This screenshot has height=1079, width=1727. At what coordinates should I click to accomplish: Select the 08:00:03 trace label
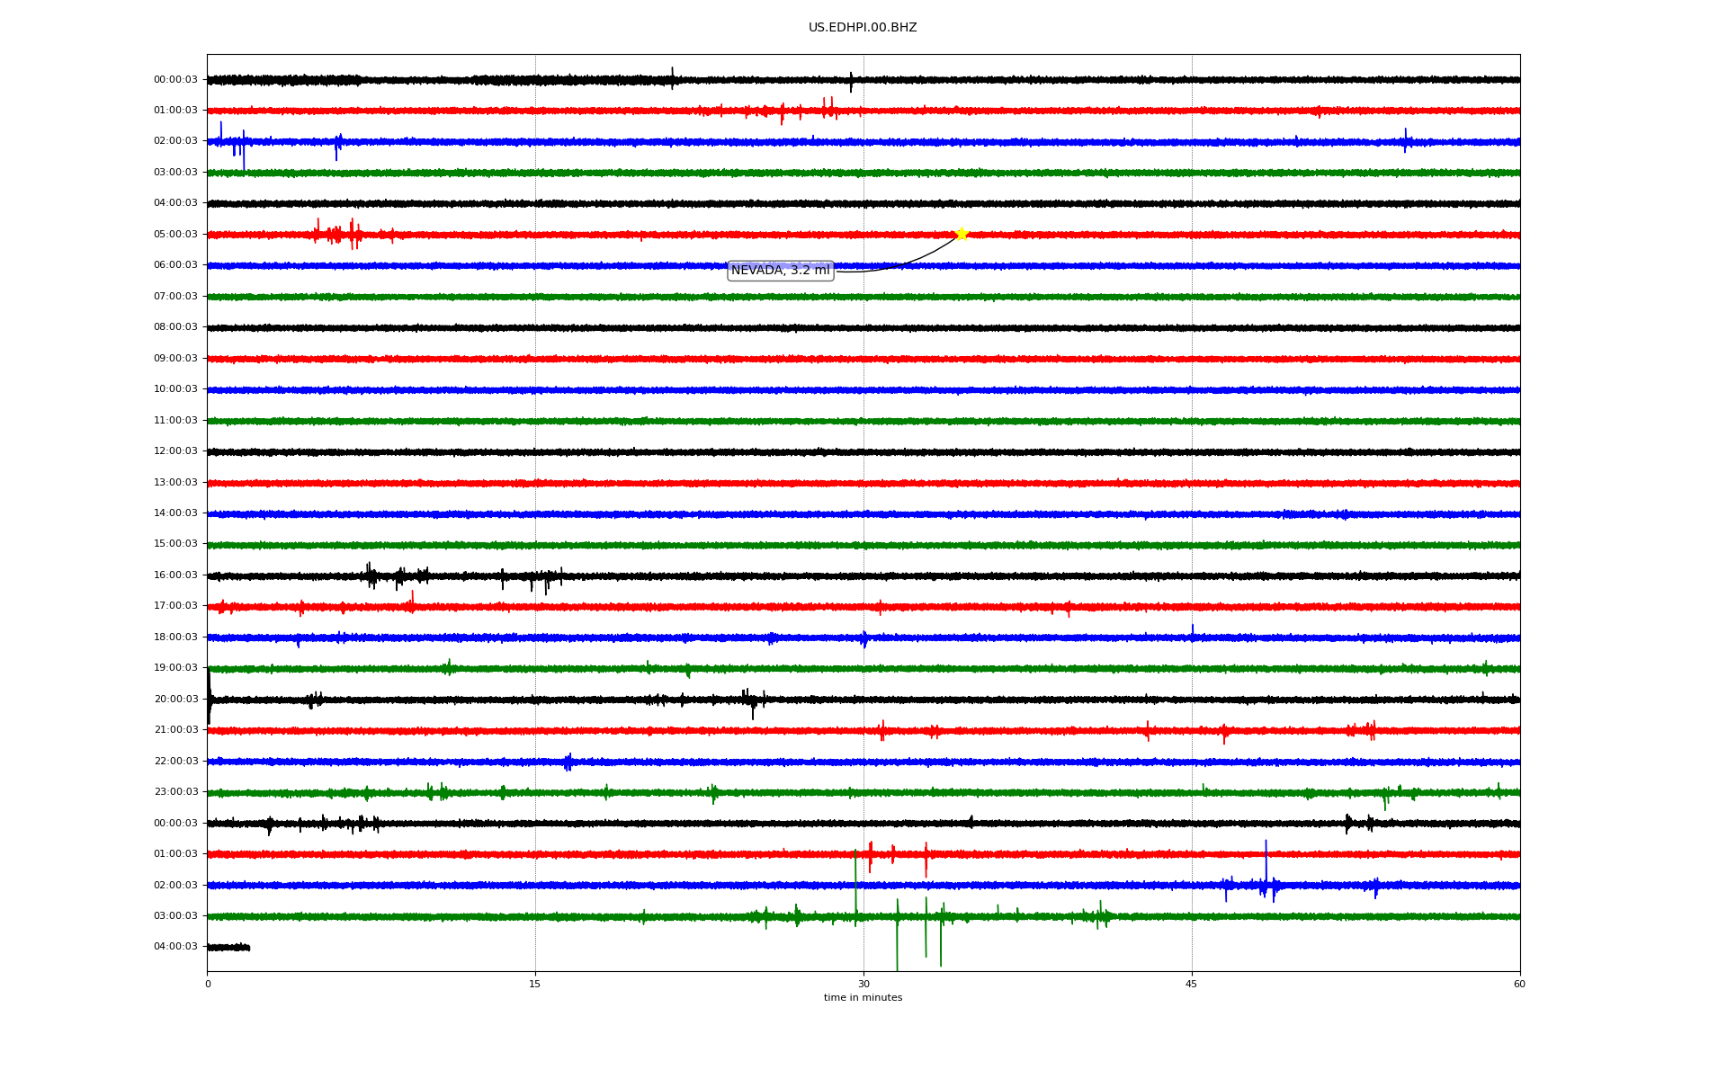(x=175, y=327)
